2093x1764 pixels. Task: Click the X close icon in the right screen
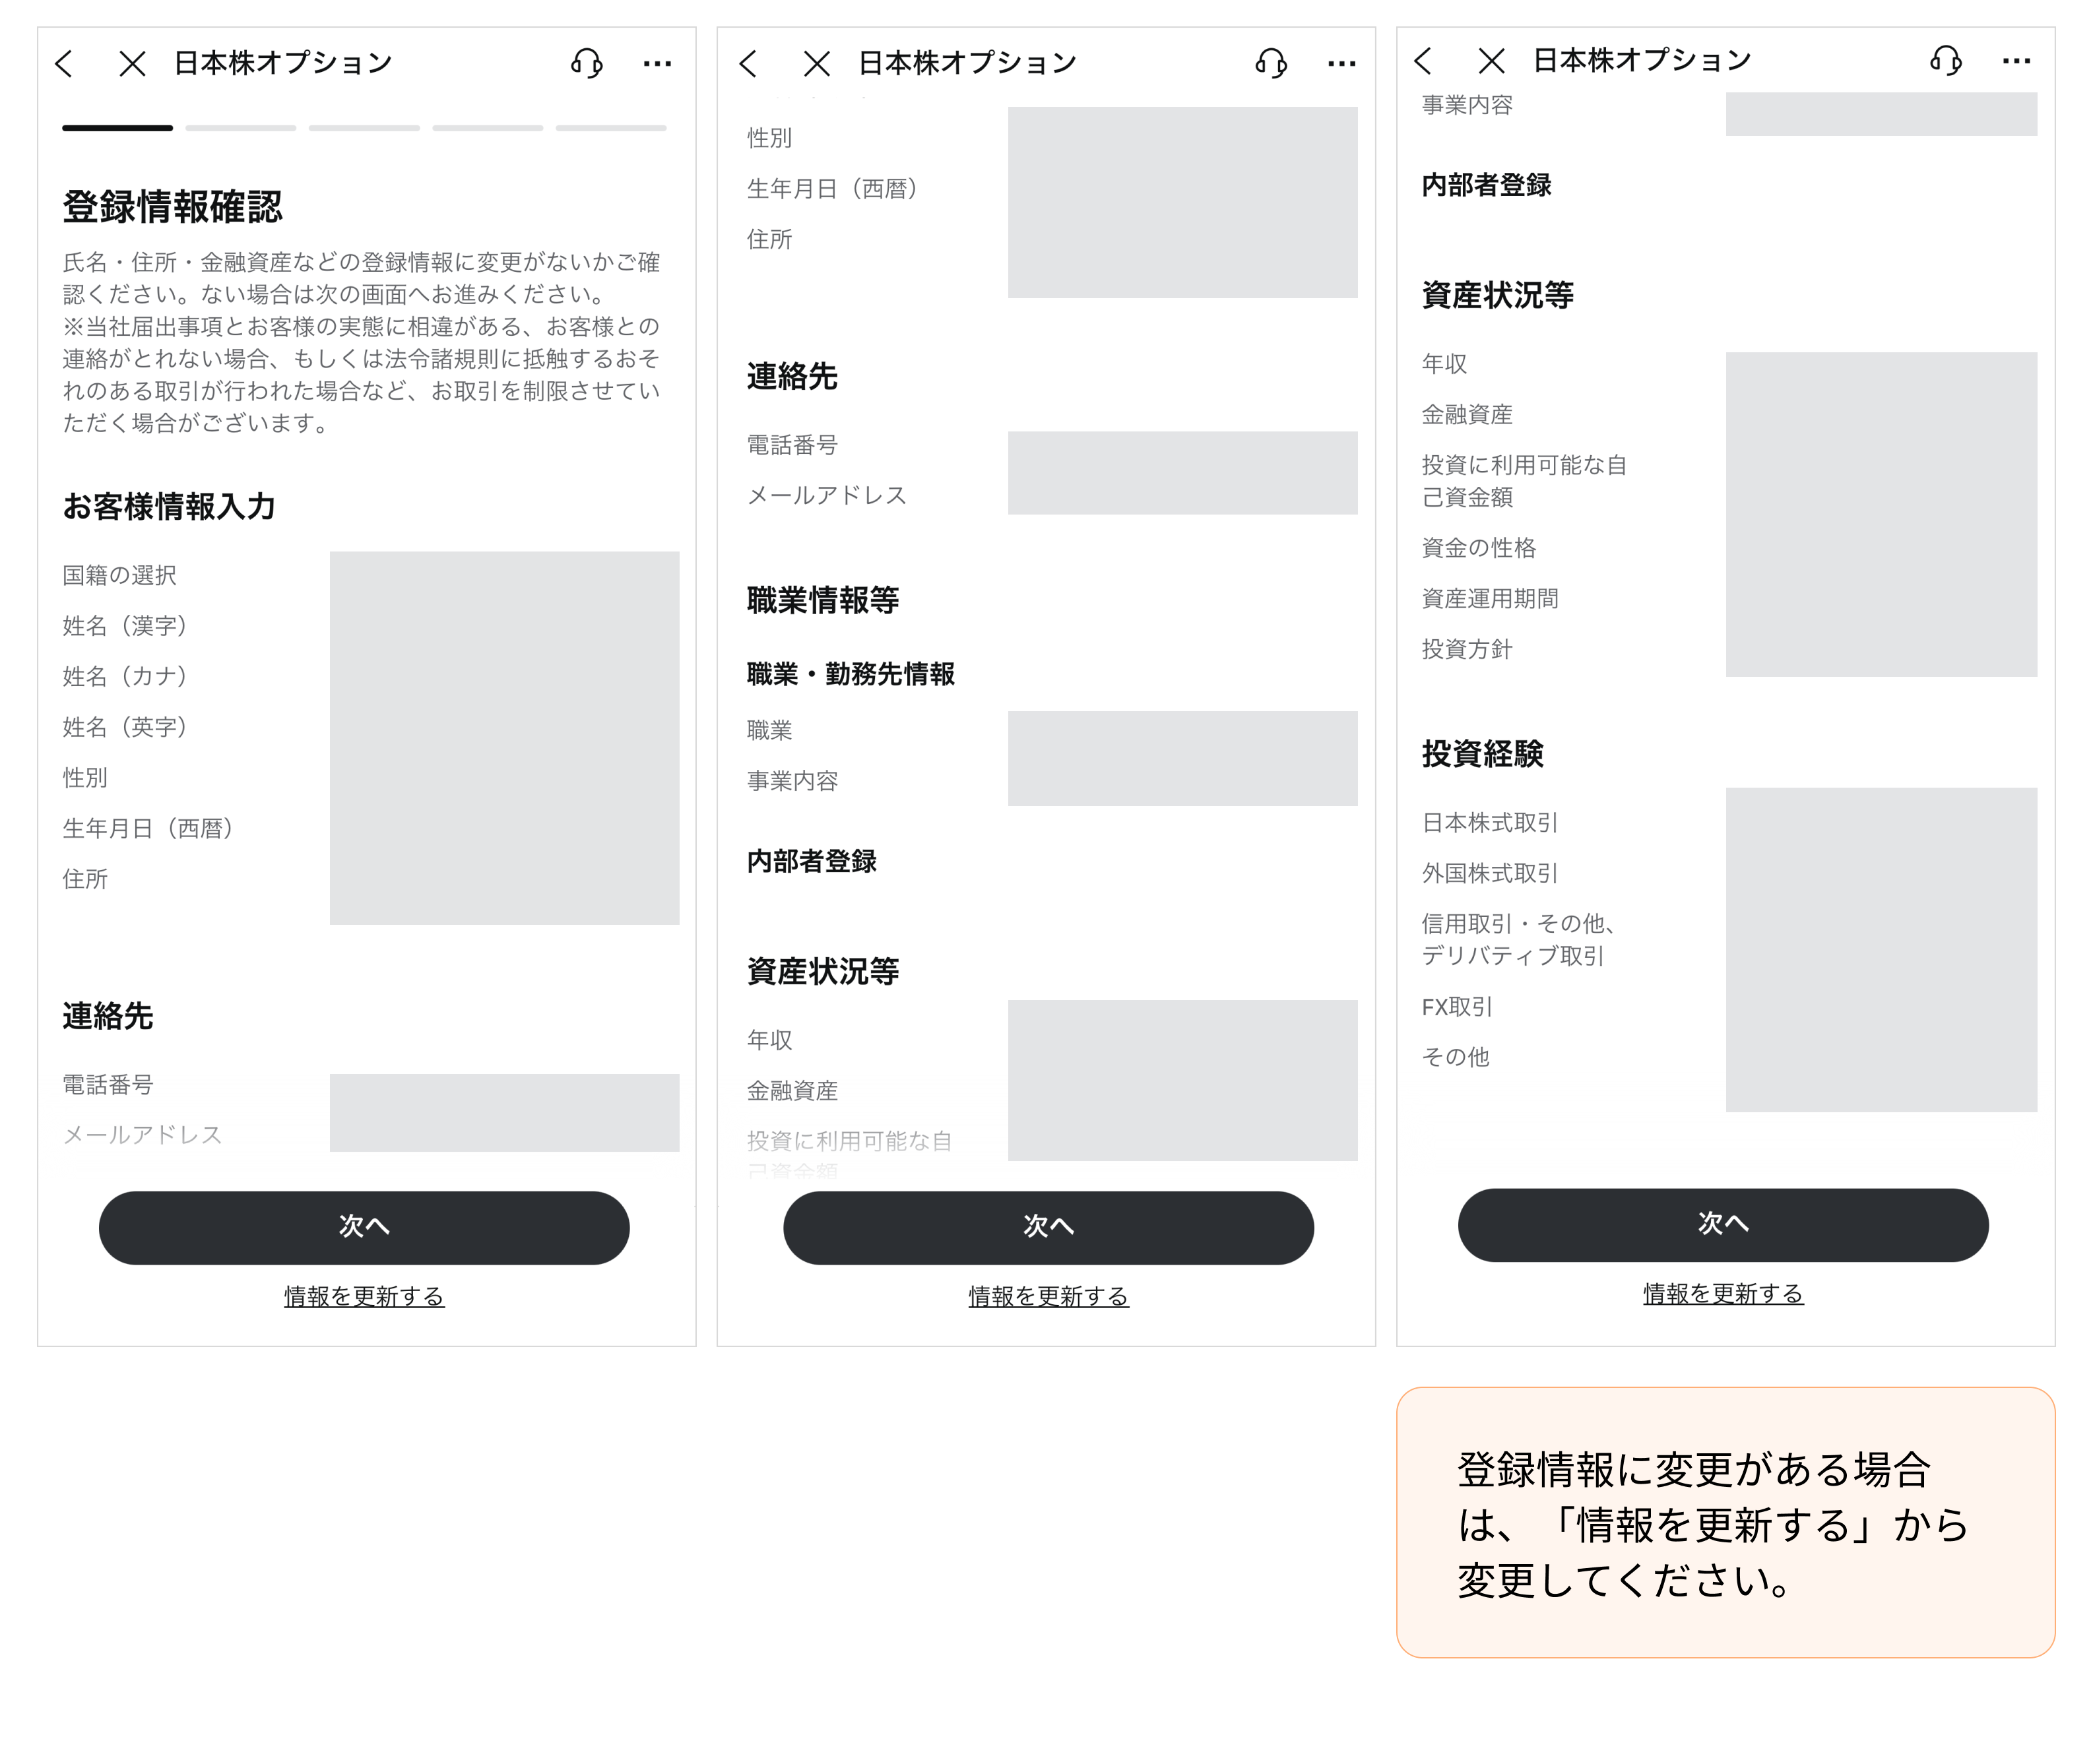tap(1491, 61)
